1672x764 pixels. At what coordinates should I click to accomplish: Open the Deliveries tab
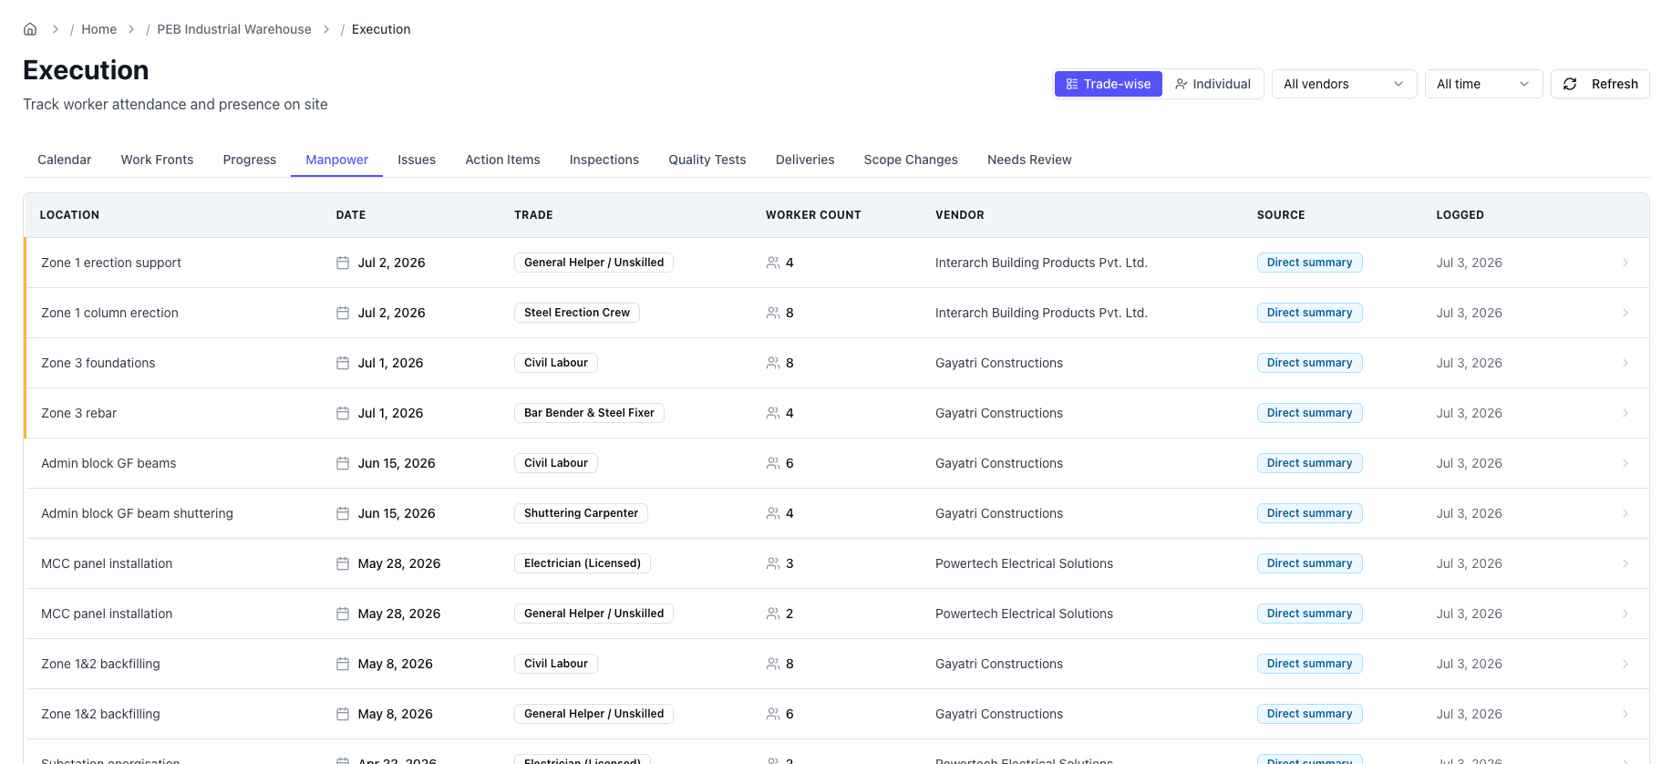(x=805, y=160)
